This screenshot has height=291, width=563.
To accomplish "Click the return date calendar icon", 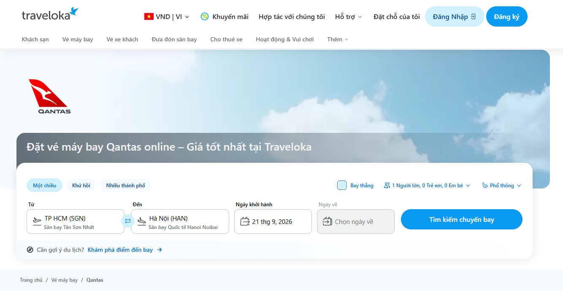I will point(328,221).
